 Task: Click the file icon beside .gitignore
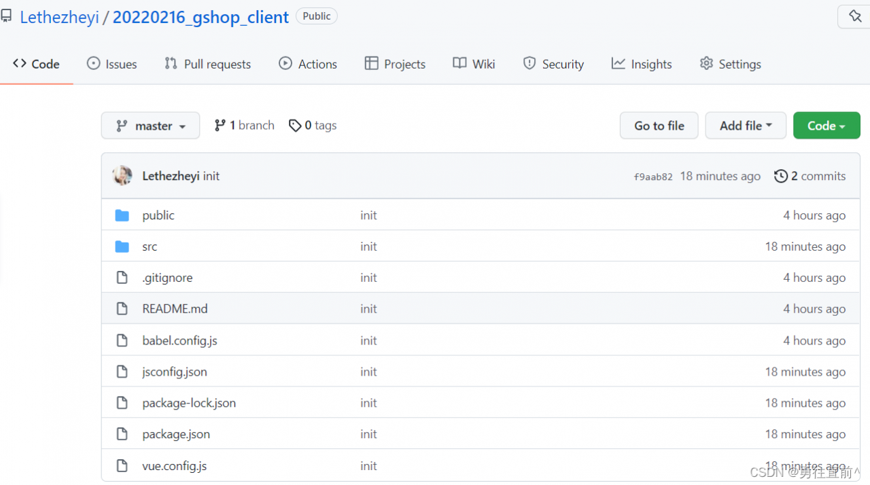[122, 278]
